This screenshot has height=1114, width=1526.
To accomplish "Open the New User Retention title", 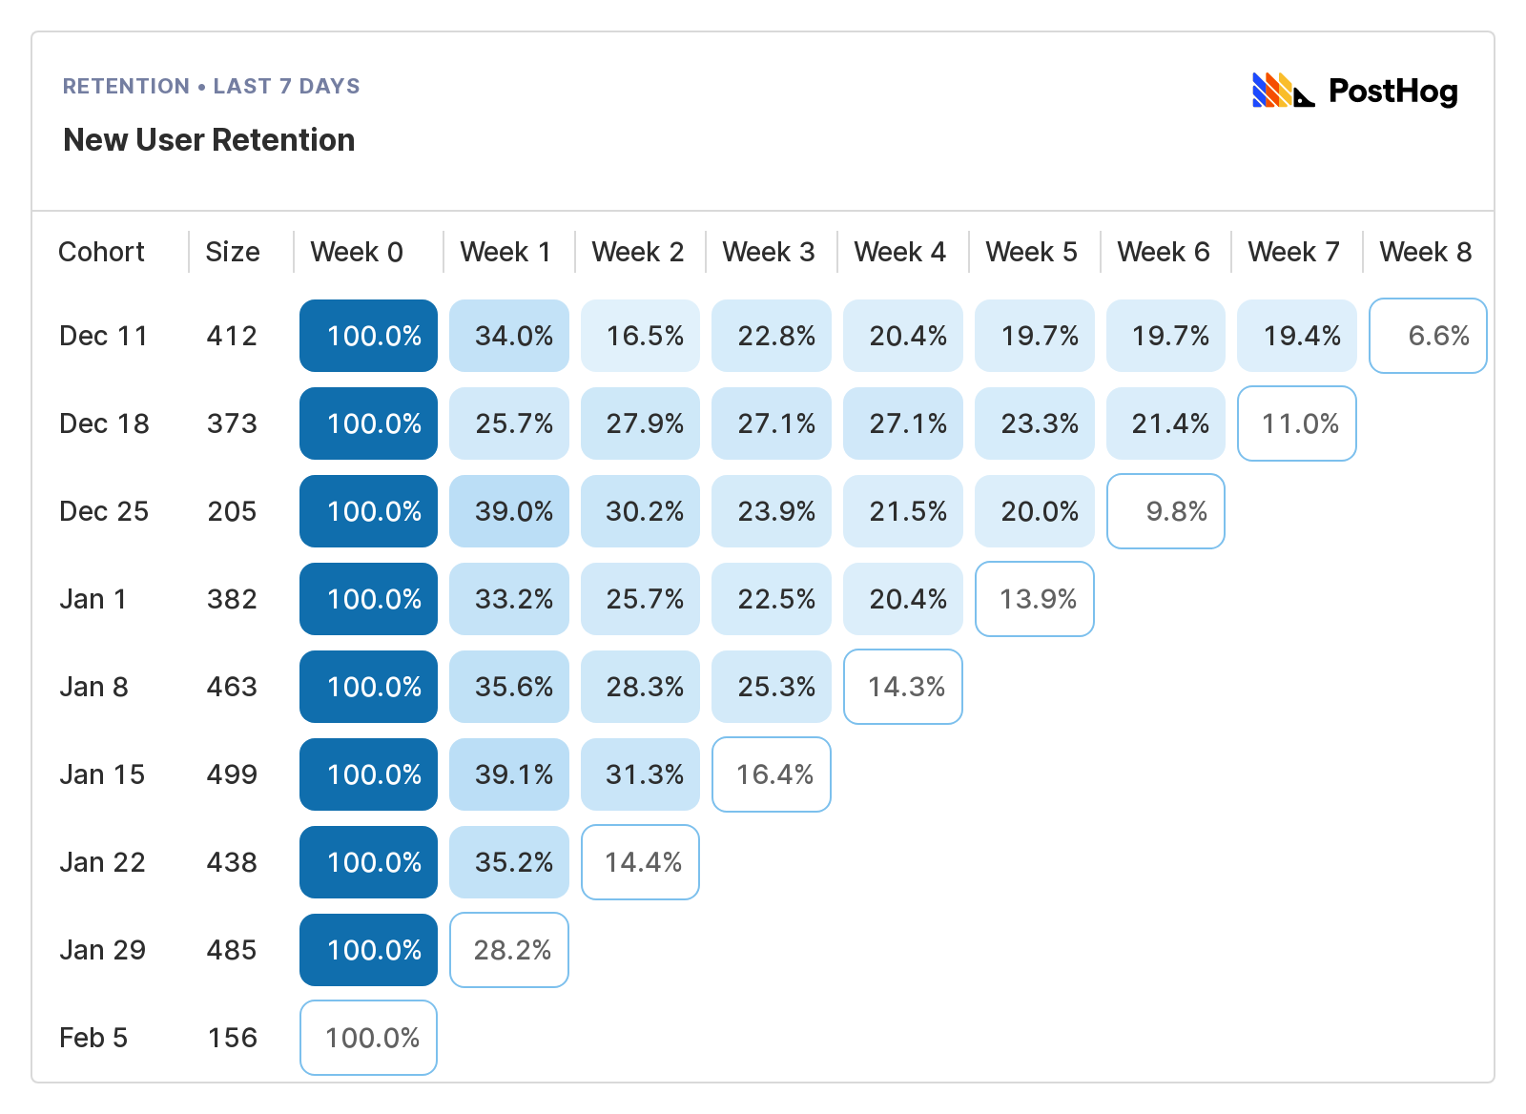I will pos(209,140).
